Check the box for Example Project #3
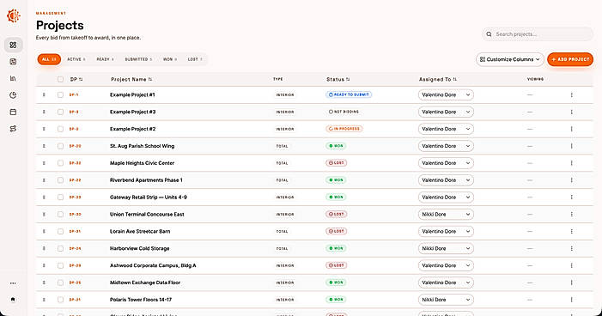 coord(60,112)
